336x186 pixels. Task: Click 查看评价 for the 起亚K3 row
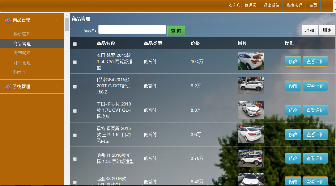[315, 181]
